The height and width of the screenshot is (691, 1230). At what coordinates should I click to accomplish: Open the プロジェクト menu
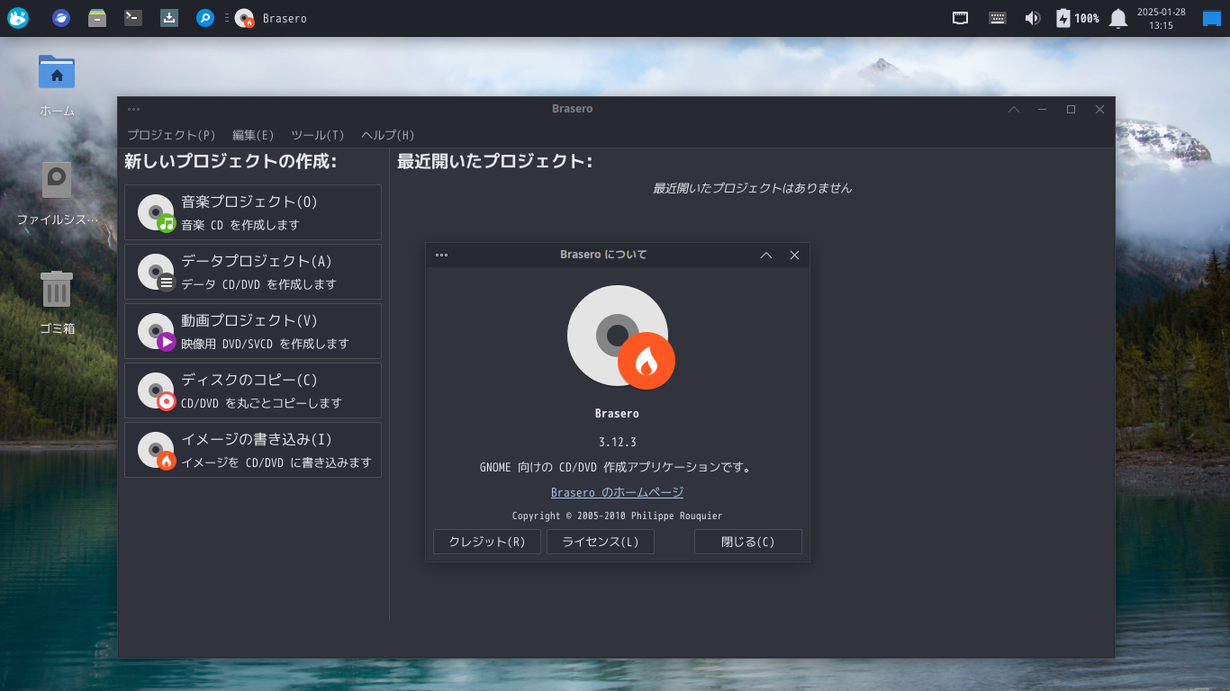(171, 135)
